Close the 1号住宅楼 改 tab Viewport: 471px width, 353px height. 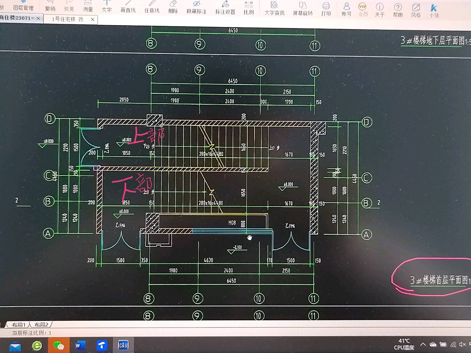93,20
